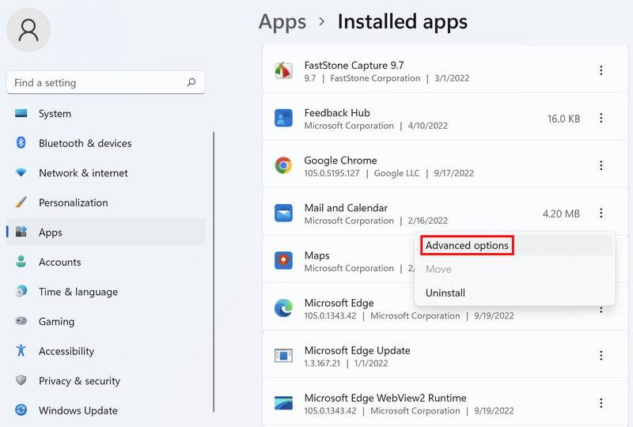The image size is (633, 427).
Task: Click the Feedback Hub app name
Action: point(337,112)
